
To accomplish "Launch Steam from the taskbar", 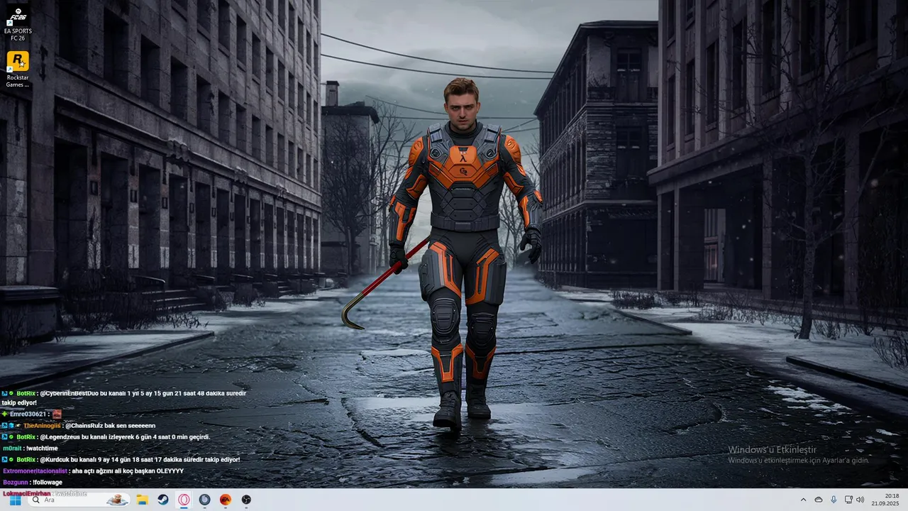I will coord(162,500).
